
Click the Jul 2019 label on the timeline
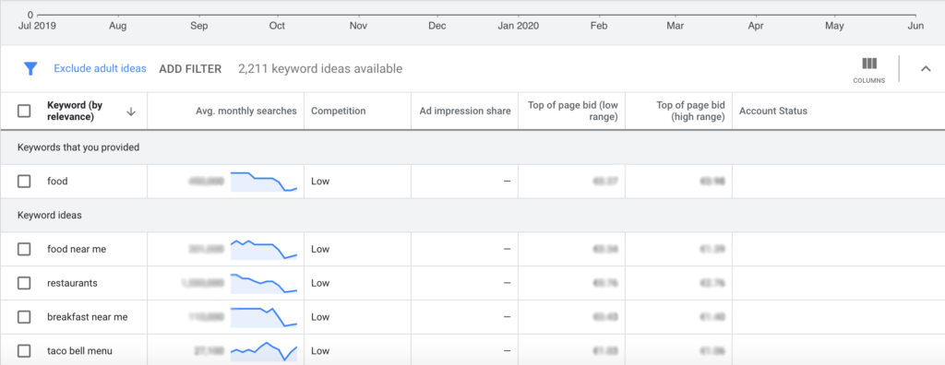pos(37,26)
